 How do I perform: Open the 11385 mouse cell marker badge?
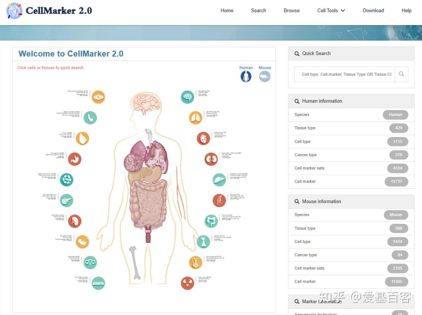(396, 282)
